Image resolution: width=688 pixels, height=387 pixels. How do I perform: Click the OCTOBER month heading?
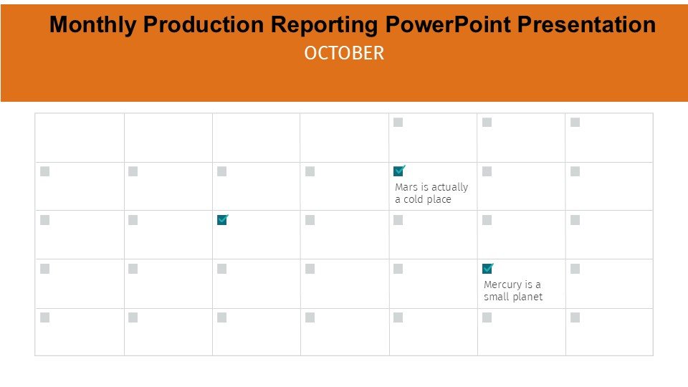tap(344, 54)
